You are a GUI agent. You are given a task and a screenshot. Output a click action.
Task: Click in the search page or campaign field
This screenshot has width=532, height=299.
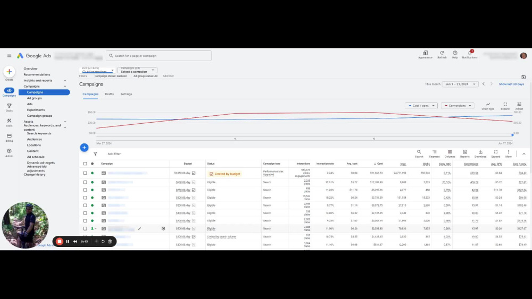point(159,56)
